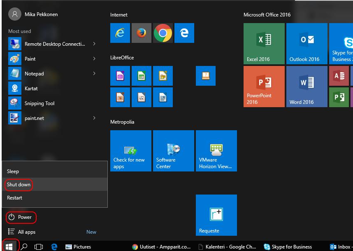Launch Paint from Most used list
Image resolution: width=353 pixels, height=251 pixels.
(53, 59)
